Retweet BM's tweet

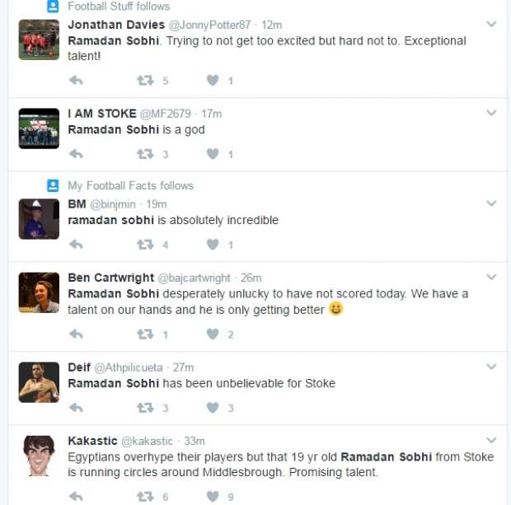(x=145, y=245)
